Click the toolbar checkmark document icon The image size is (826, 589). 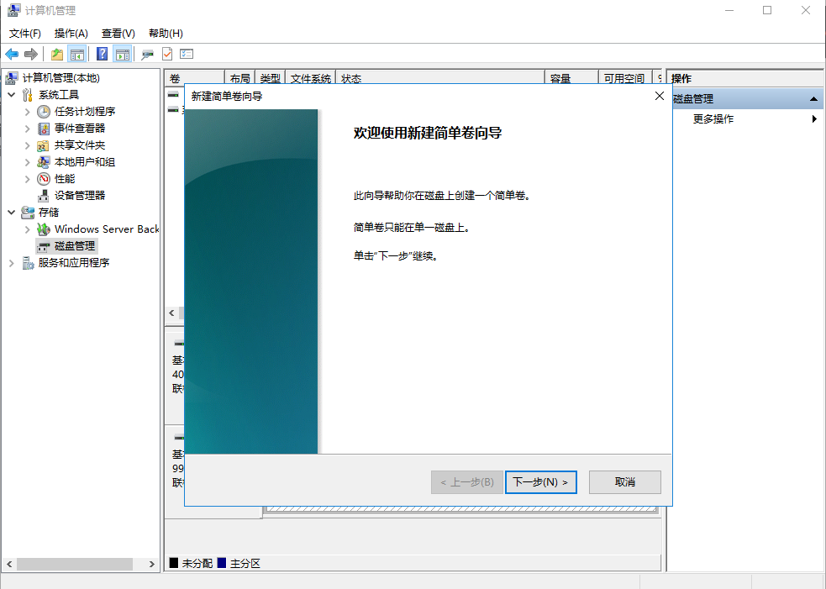click(x=167, y=54)
